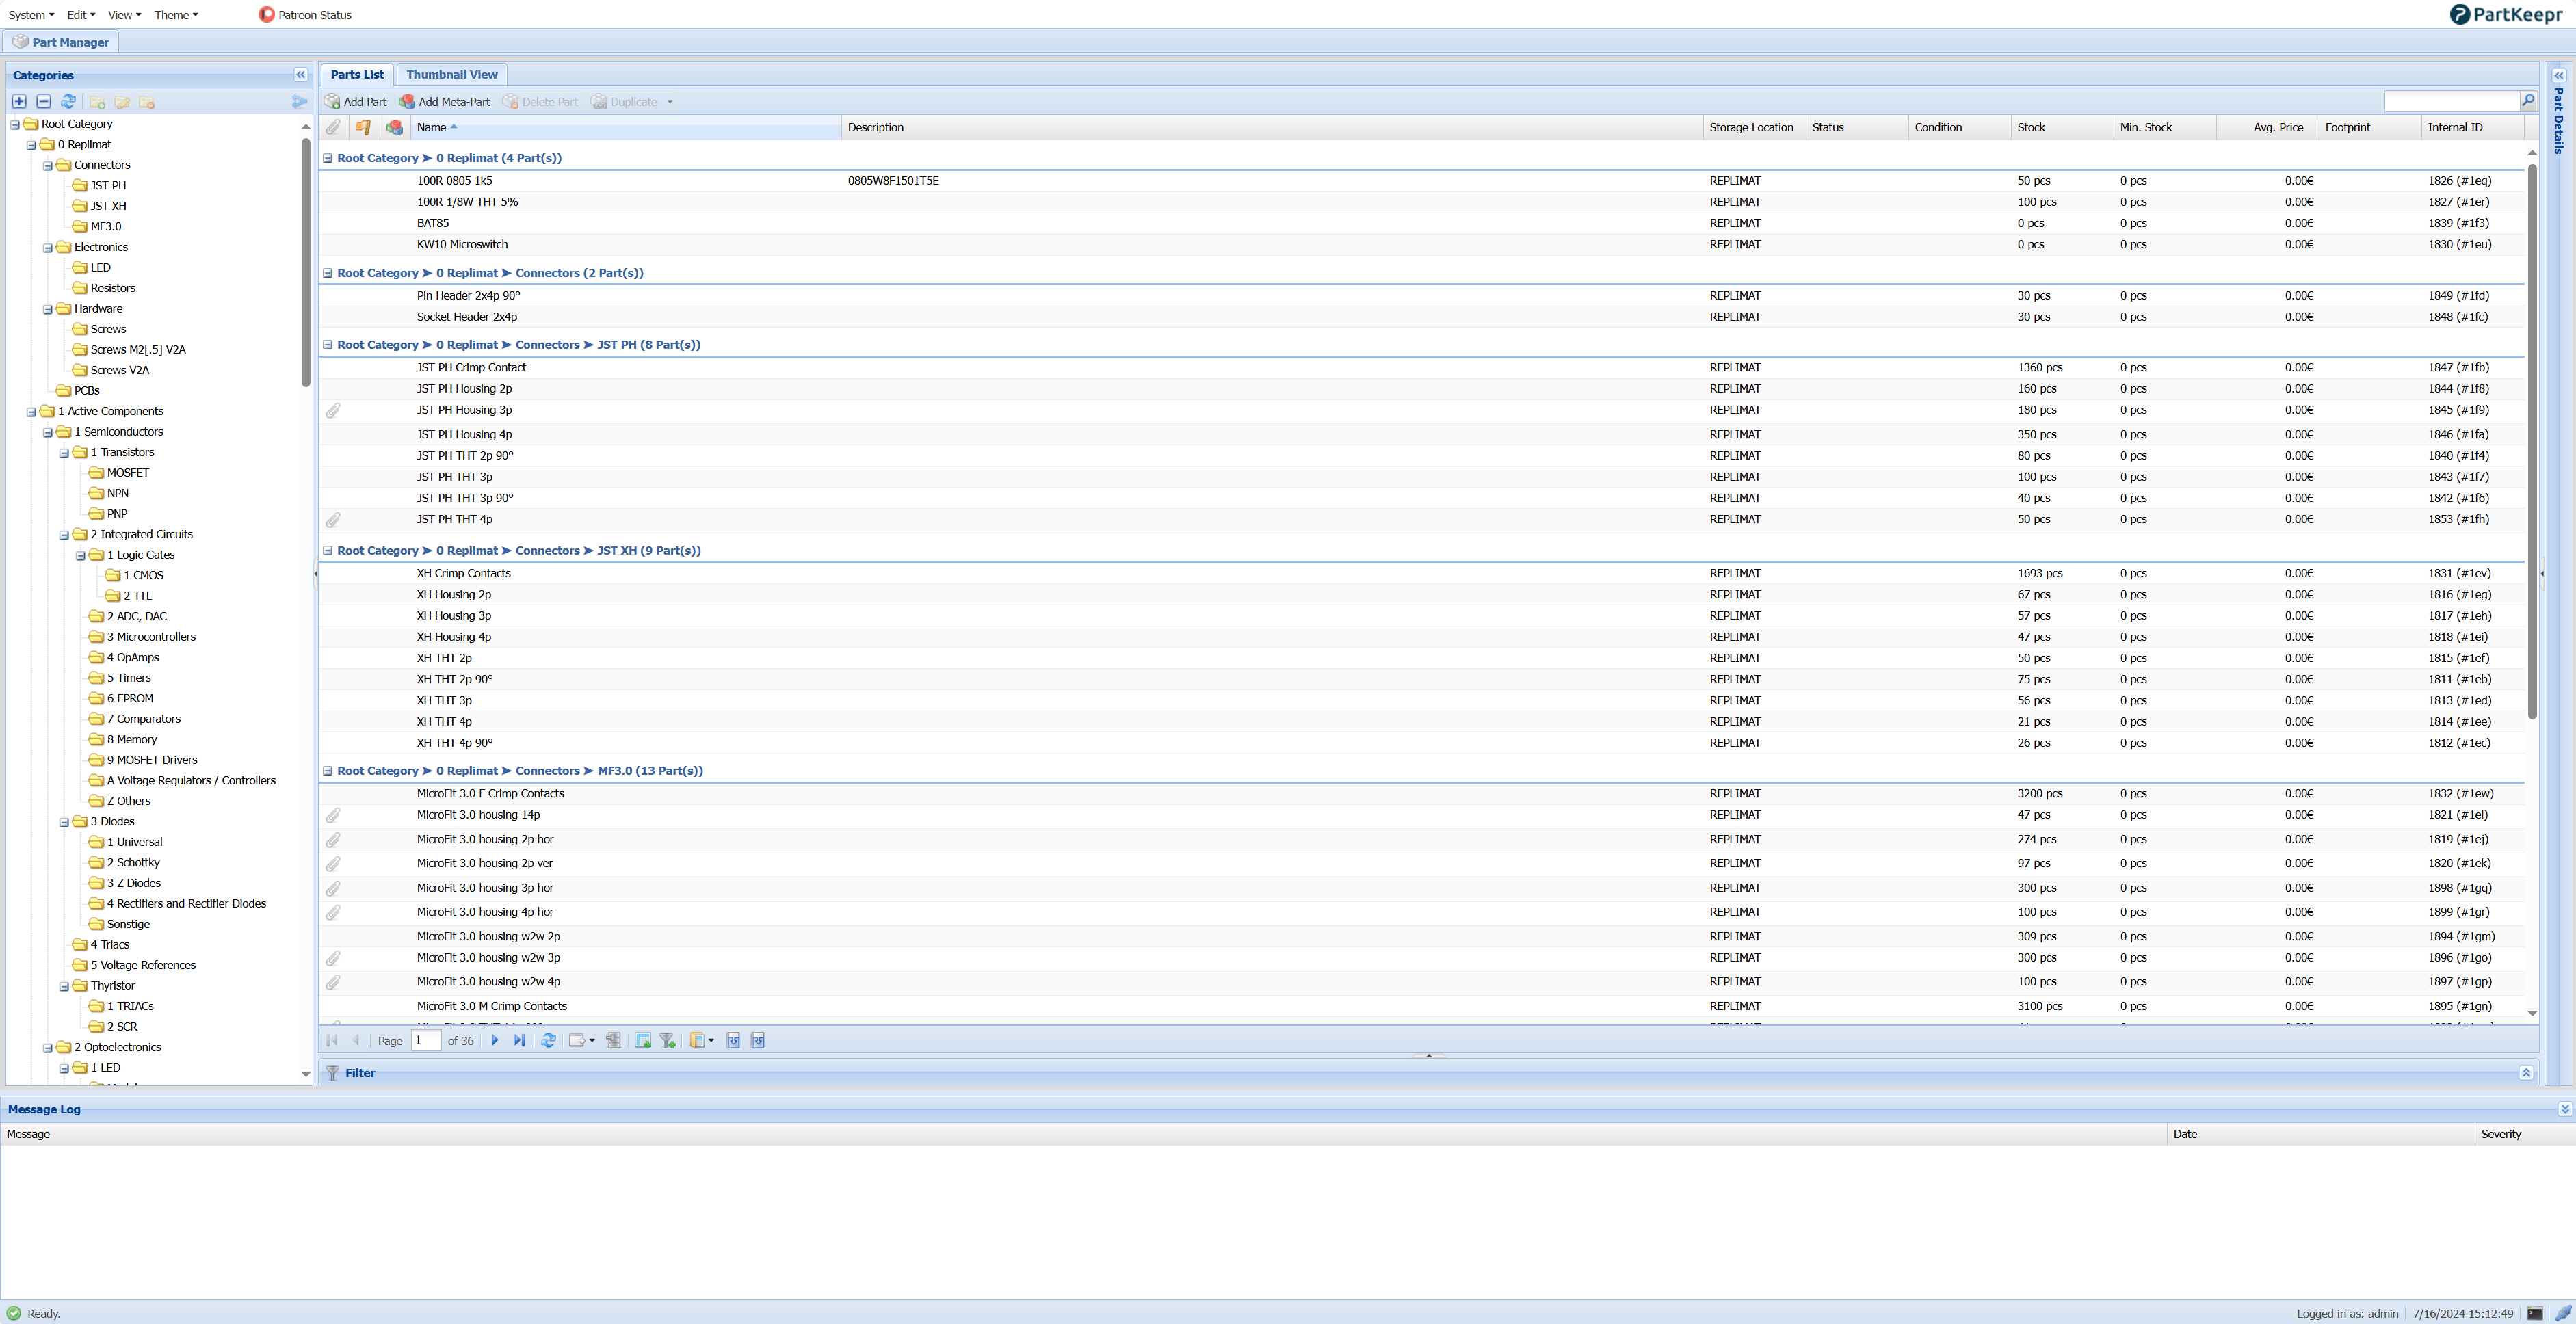Viewport: 2576px width, 1324px height.
Task: Collapse the MF3.0 parts group
Action: tap(328, 771)
